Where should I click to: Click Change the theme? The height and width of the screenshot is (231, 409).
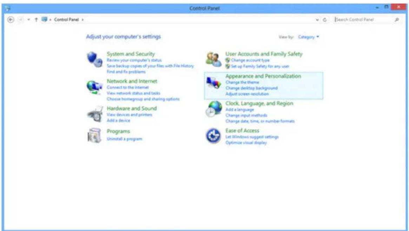click(x=242, y=82)
